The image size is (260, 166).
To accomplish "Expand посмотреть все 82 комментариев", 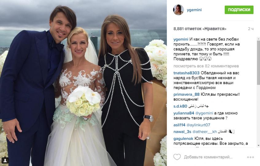I will click(206, 66).
